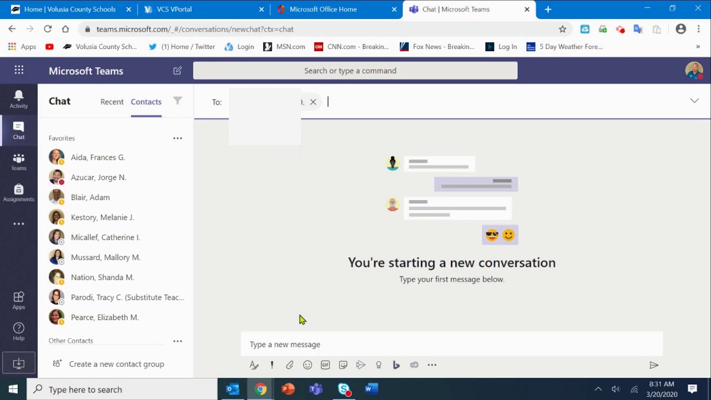Open PowerPoint from the taskbar
Image resolution: width=711 pixels, height=400 pixels.
pyautogui.click(x=288, y=389)
